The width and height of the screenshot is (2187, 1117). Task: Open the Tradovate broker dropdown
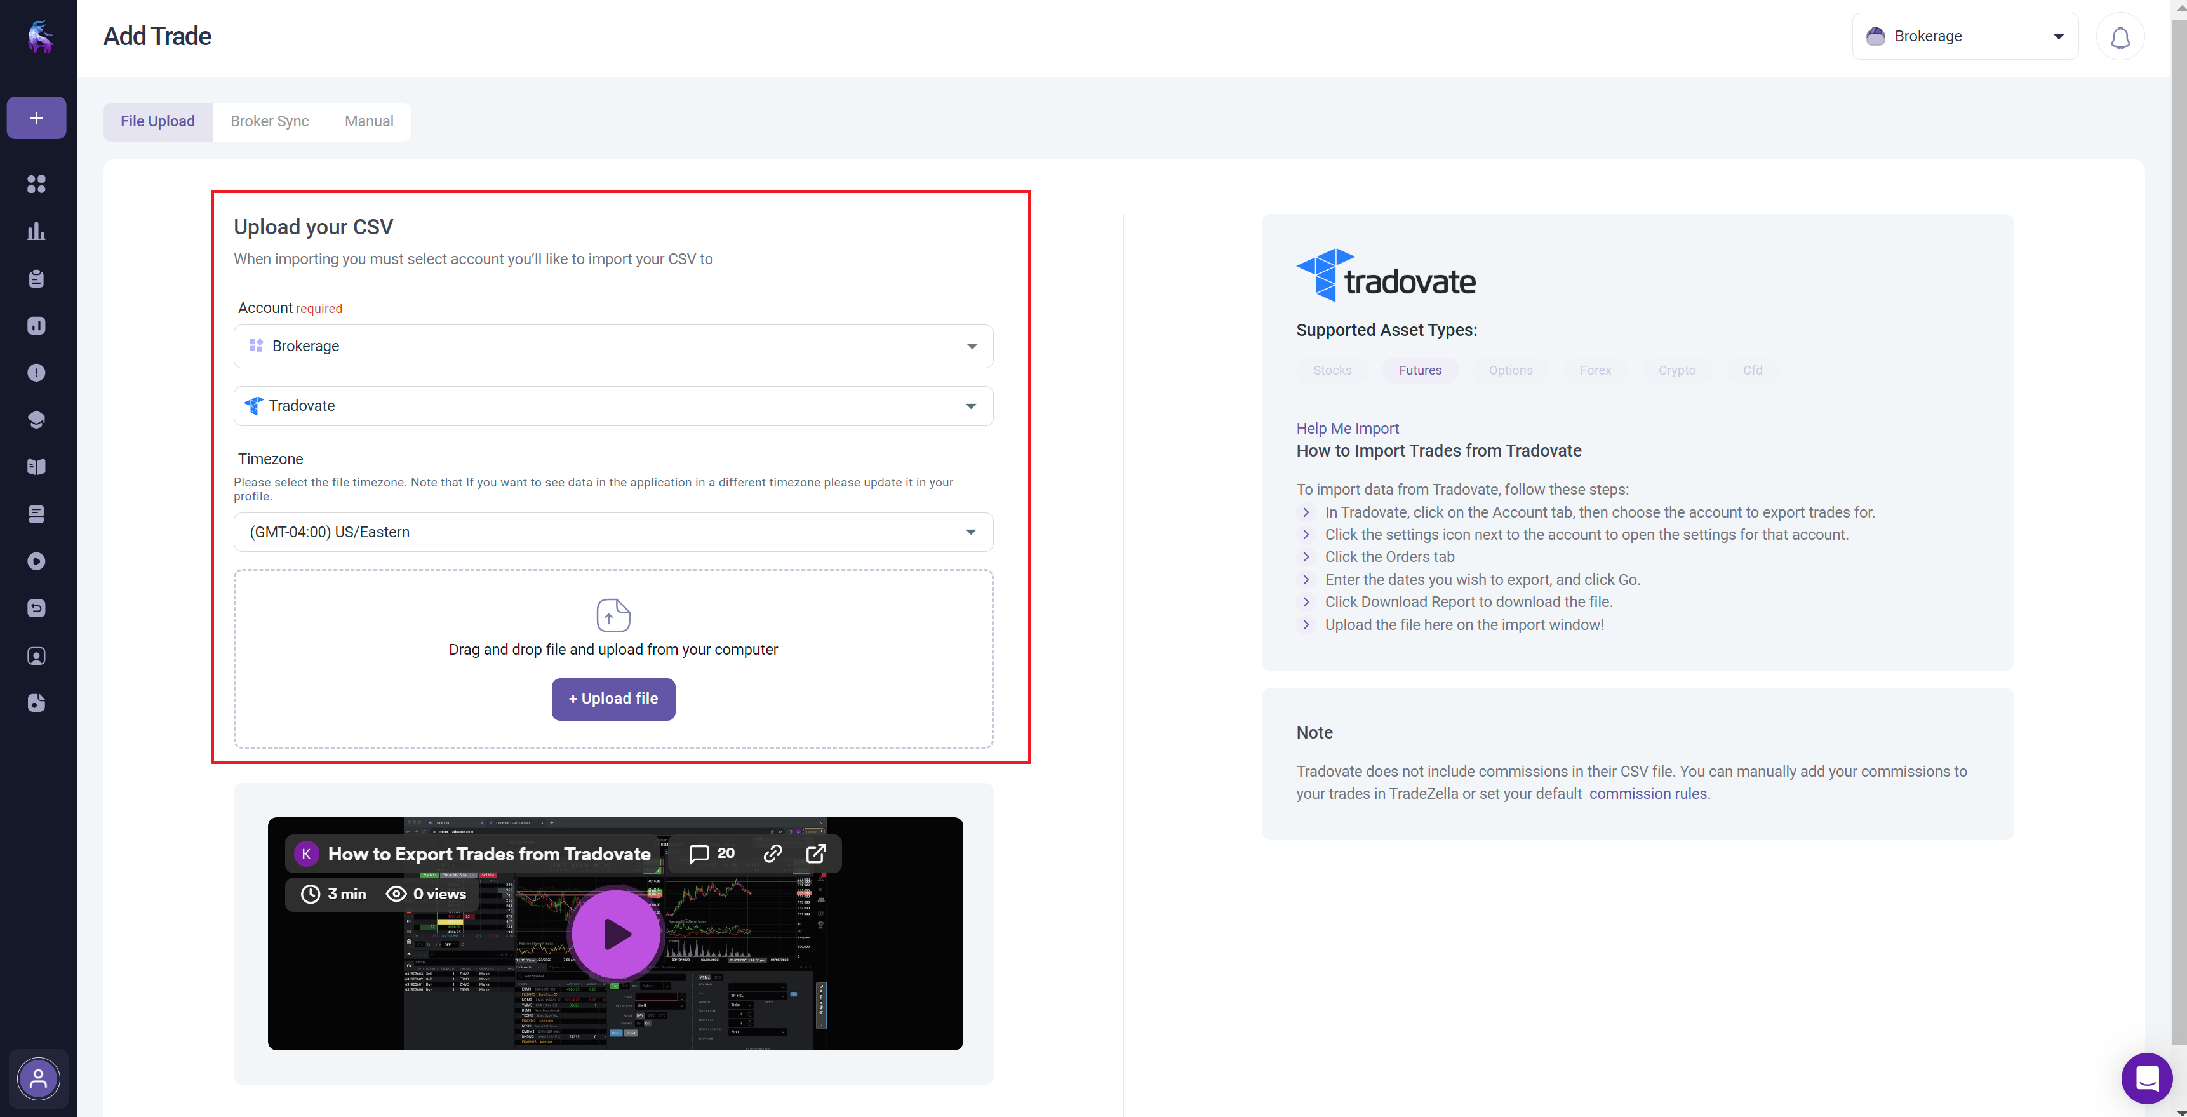tap(613, 406)
